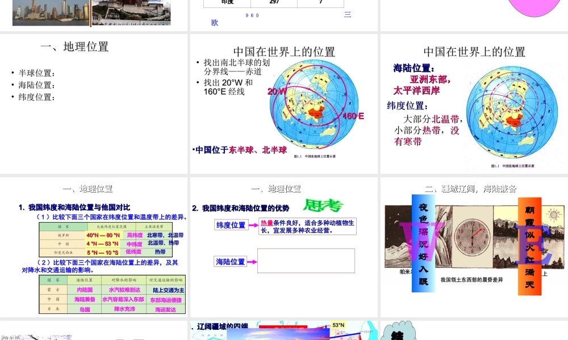568x340 pixels.
Task: Open slide titled 二、疆域辽阔，海陆兼备
Action: coord(474,247)
